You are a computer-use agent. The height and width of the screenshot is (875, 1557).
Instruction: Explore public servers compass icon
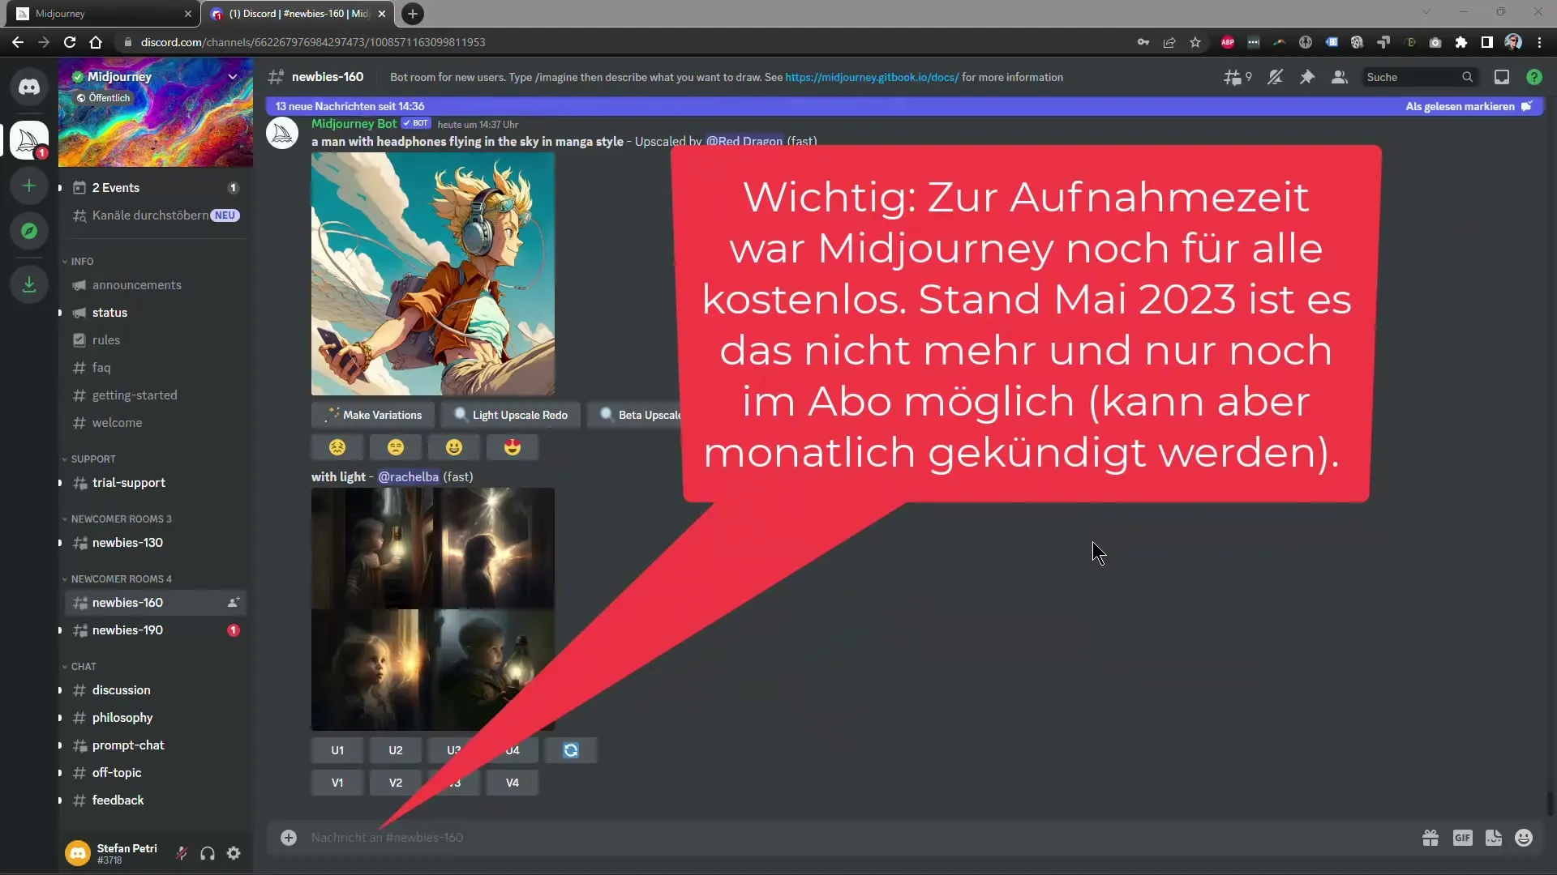pyautogui.click(x=29, y=231)
